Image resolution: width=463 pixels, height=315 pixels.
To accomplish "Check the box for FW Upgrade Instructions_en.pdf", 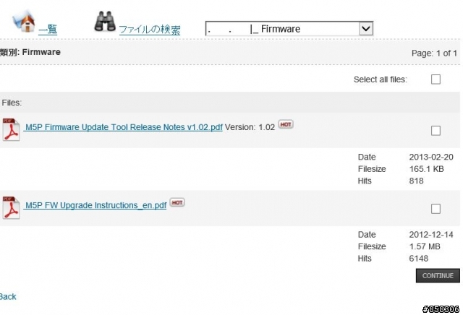I will point(436,209).
